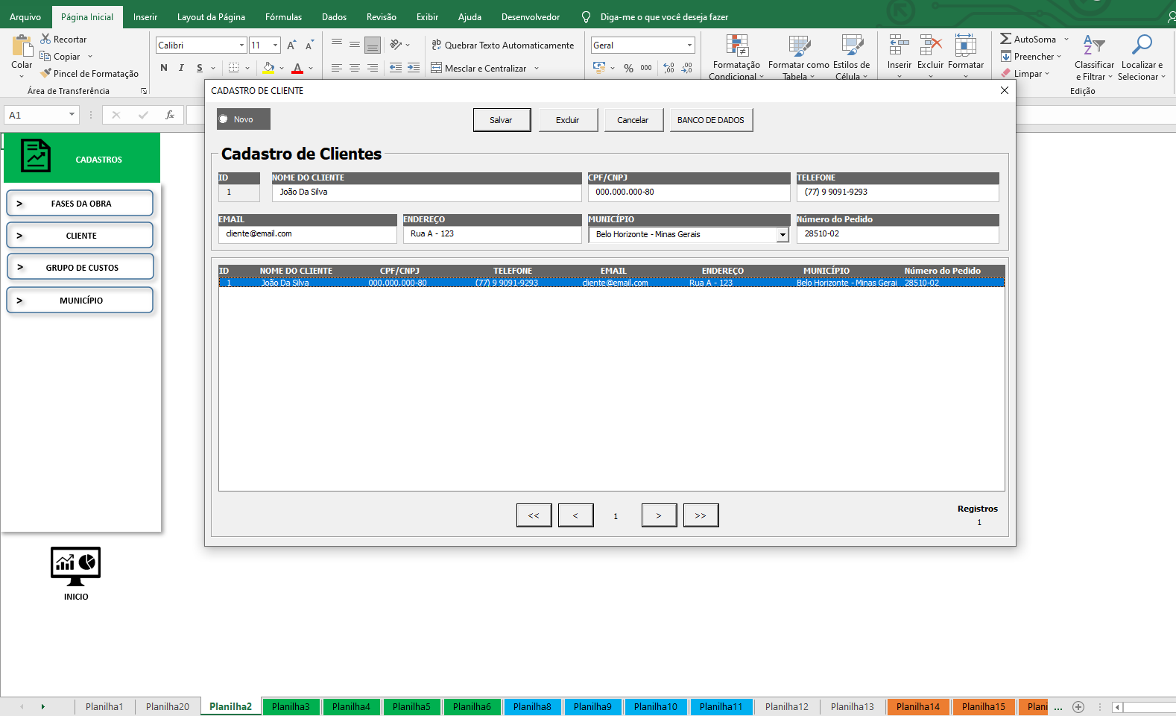1176x716 pixels.
Task: Click the Pincel de Formatação brush
Action: (46, 73)
